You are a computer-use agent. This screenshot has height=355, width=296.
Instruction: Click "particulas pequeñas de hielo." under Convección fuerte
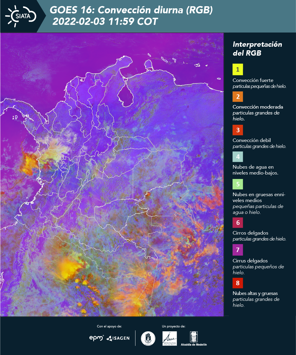coord(260,86)
